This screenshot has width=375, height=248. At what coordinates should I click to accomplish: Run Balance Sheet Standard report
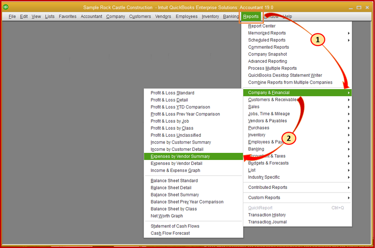coord(193,181)
